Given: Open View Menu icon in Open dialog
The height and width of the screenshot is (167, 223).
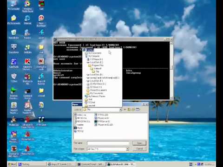Looking at the screenshot, I should 138,109.
